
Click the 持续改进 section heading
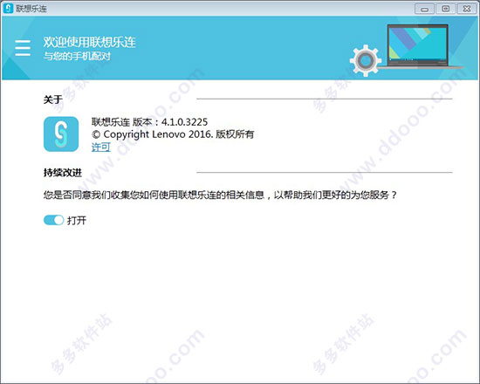[x=63, y=173]
